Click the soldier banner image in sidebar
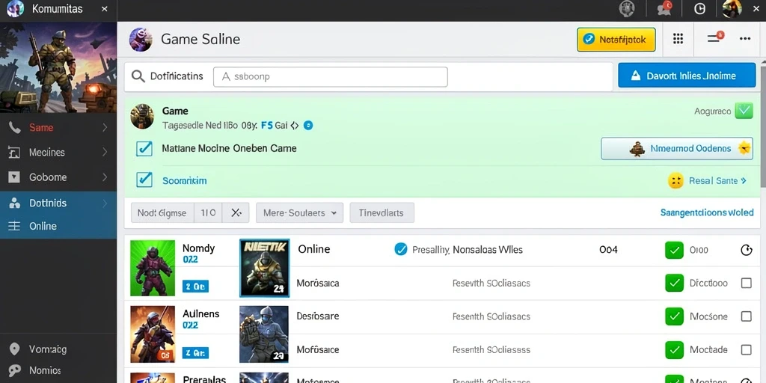 coord(58,67)
